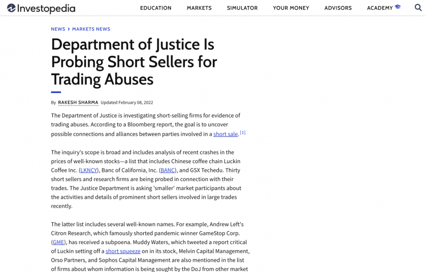
Task: Click the Investopedia logo
Action: coord(41,8)
